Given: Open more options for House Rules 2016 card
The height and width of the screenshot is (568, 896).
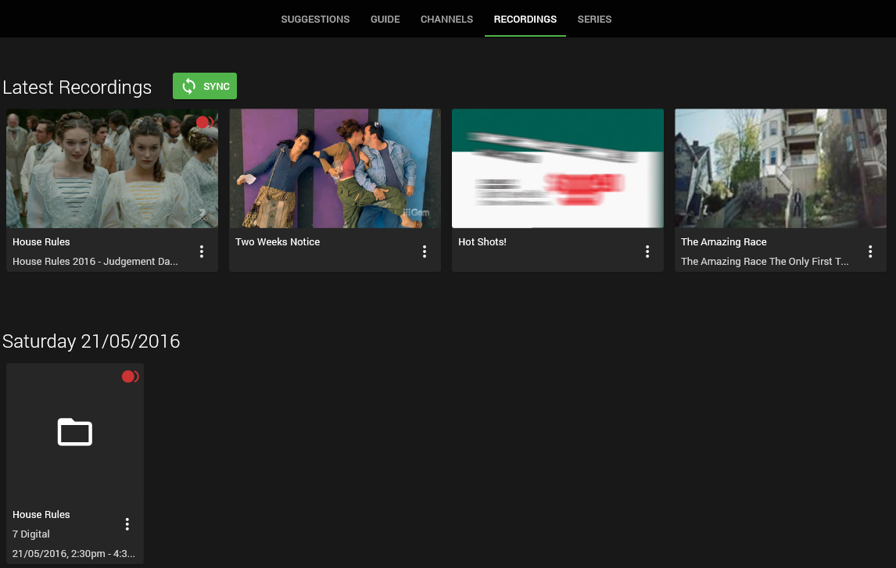Looking at the screenshot, I should pos(202,252).
